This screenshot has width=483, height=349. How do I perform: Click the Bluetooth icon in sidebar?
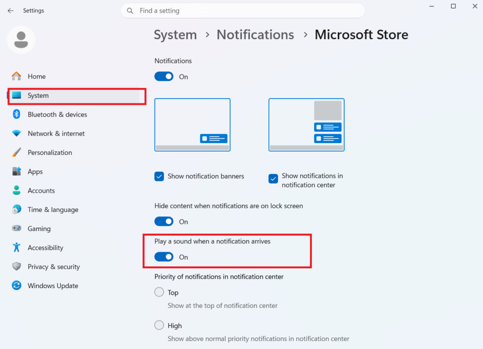click(17, 114)
